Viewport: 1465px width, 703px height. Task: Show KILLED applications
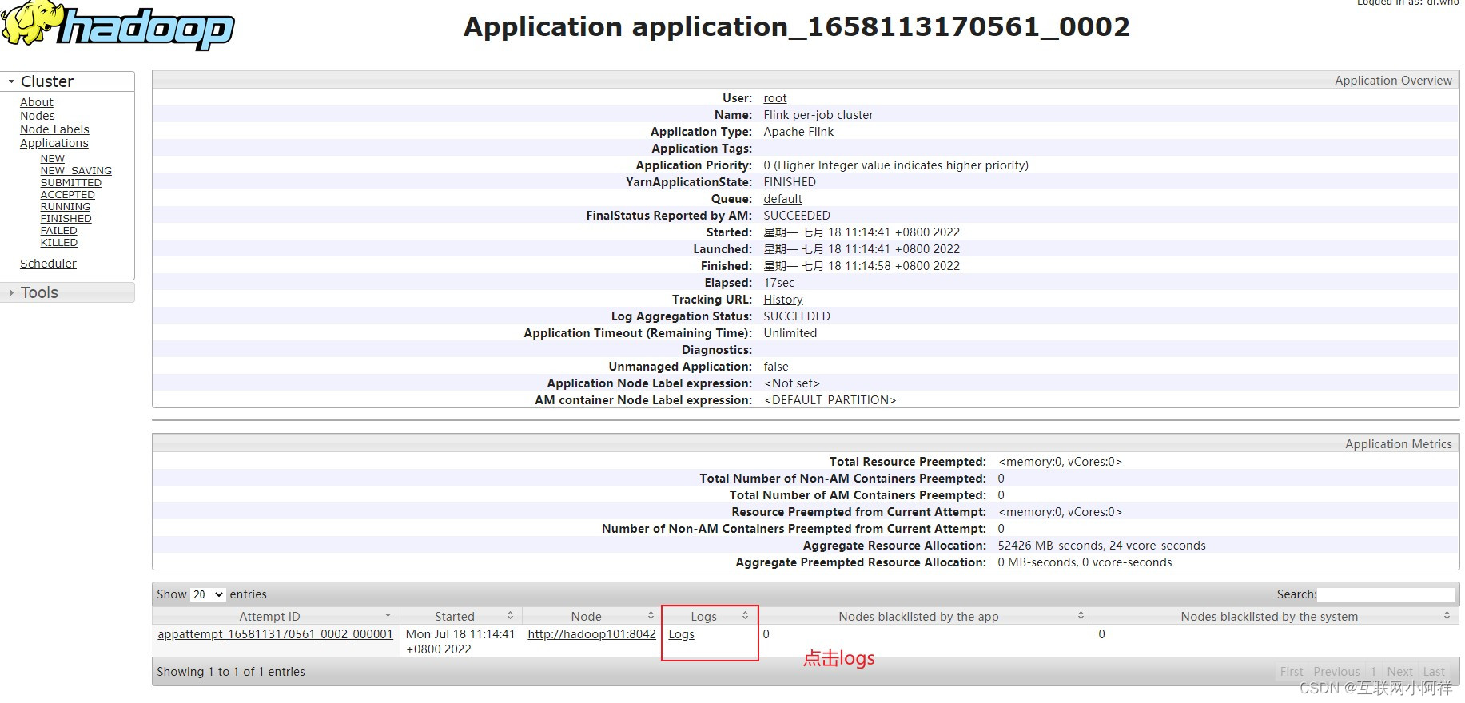tap(59, 243)
